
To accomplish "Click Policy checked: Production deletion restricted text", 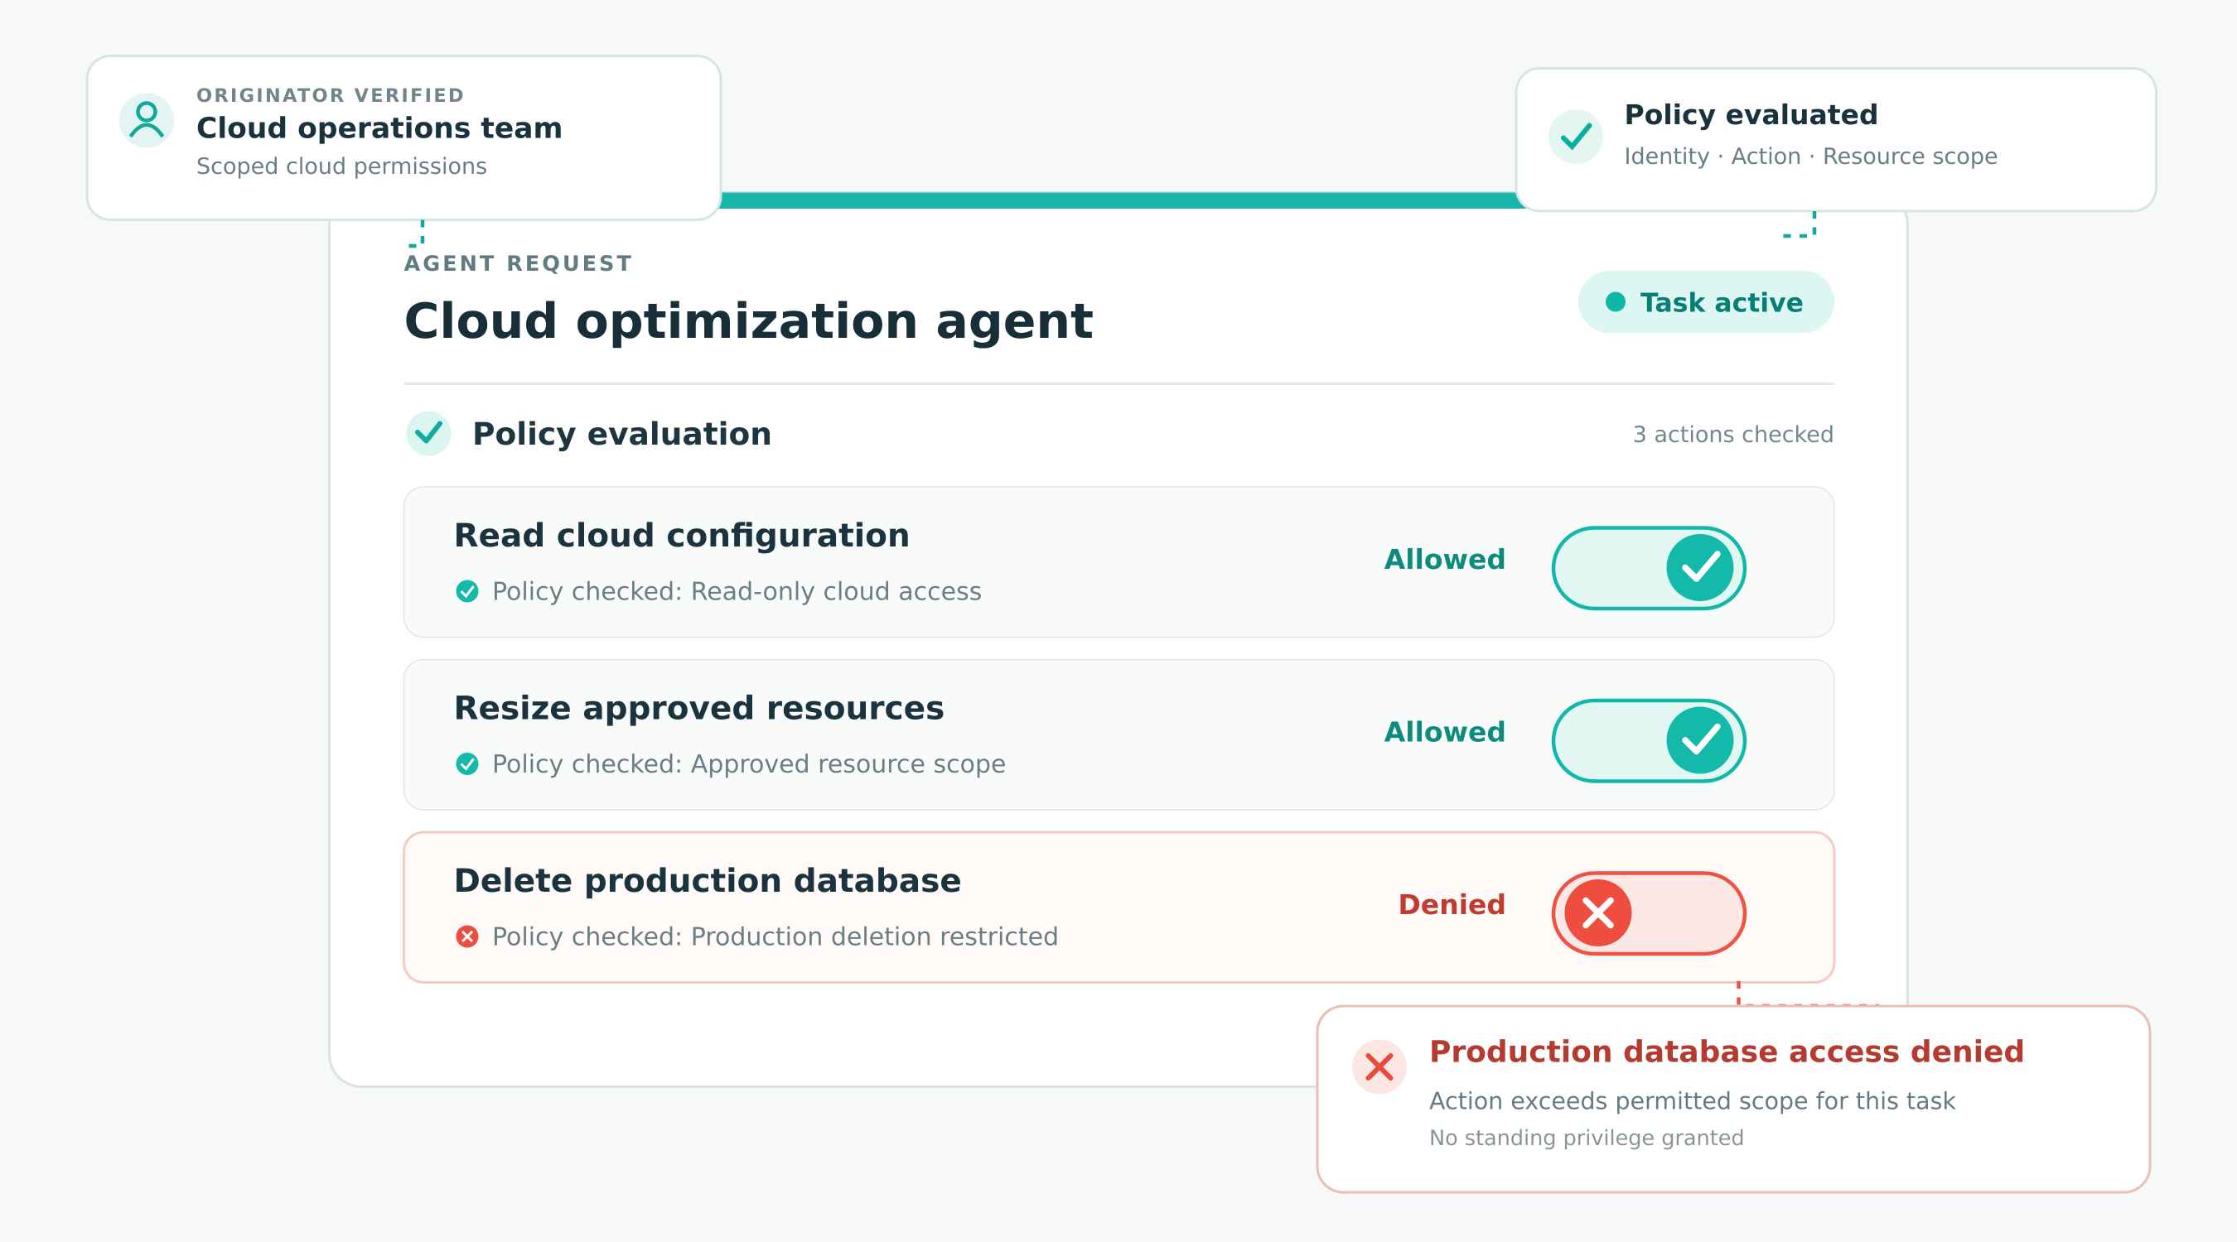I will 775,936.
